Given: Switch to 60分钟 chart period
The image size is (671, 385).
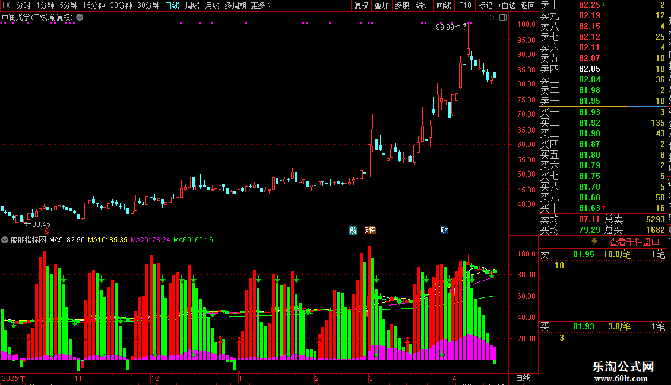Looking at the screenshot, I should click(x=148, y=5).
